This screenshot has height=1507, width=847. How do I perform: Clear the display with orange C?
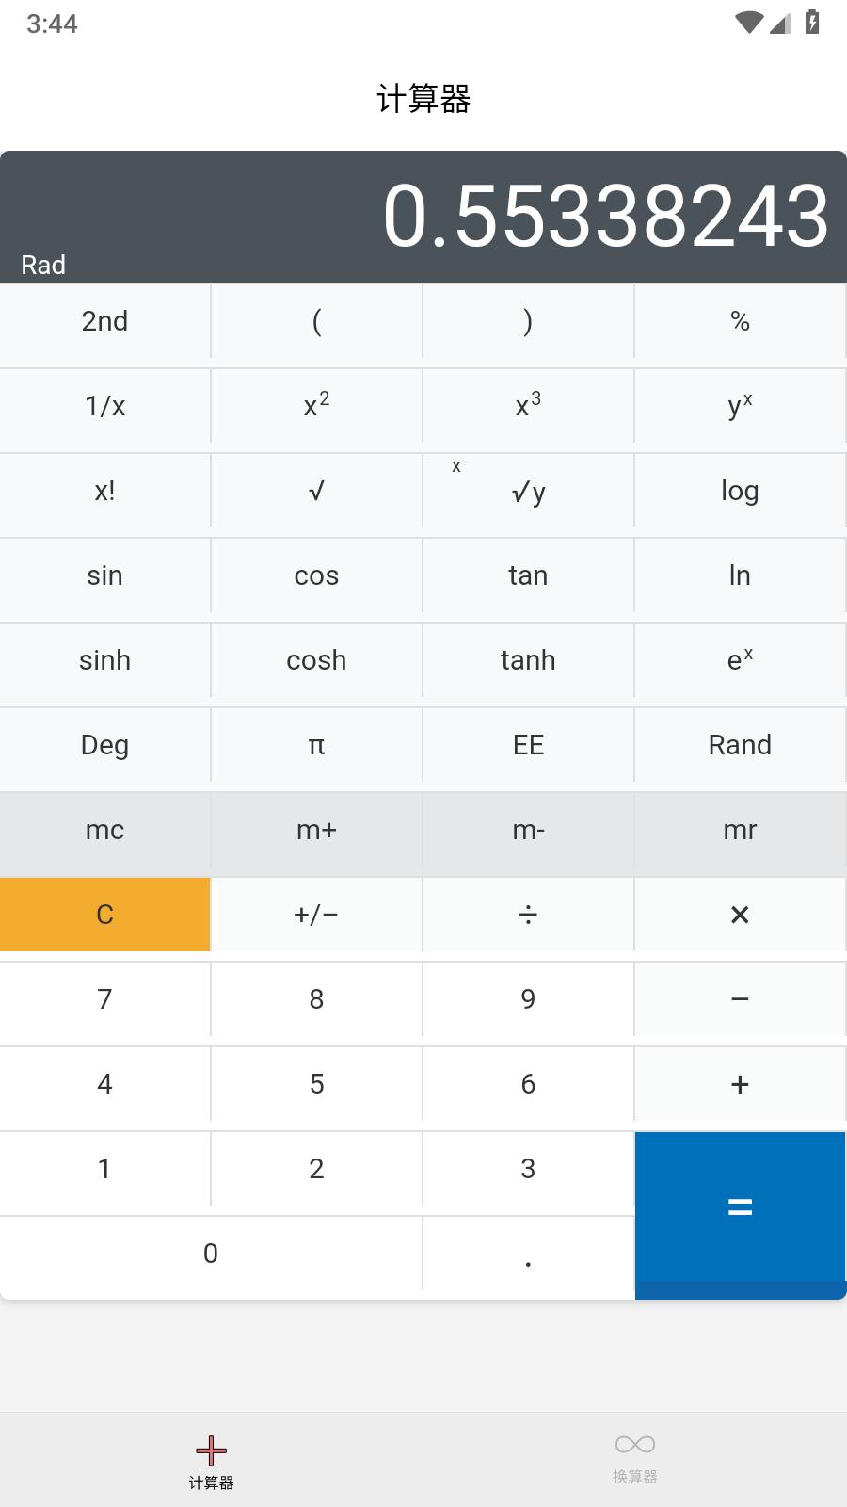(104, 915)
